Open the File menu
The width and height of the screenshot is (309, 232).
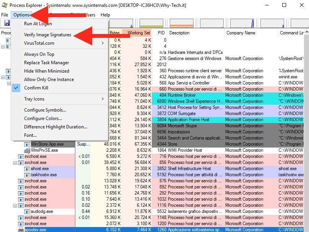pos(5,15)
